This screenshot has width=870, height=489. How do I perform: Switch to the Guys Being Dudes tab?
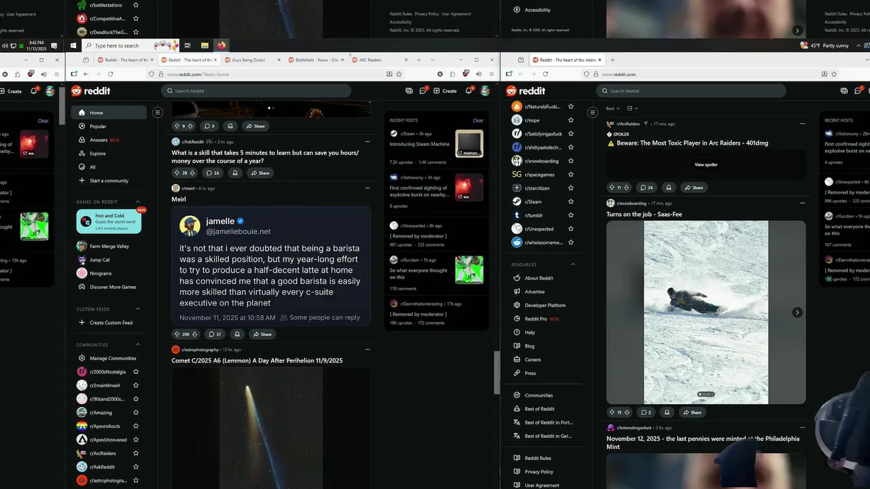251,60
